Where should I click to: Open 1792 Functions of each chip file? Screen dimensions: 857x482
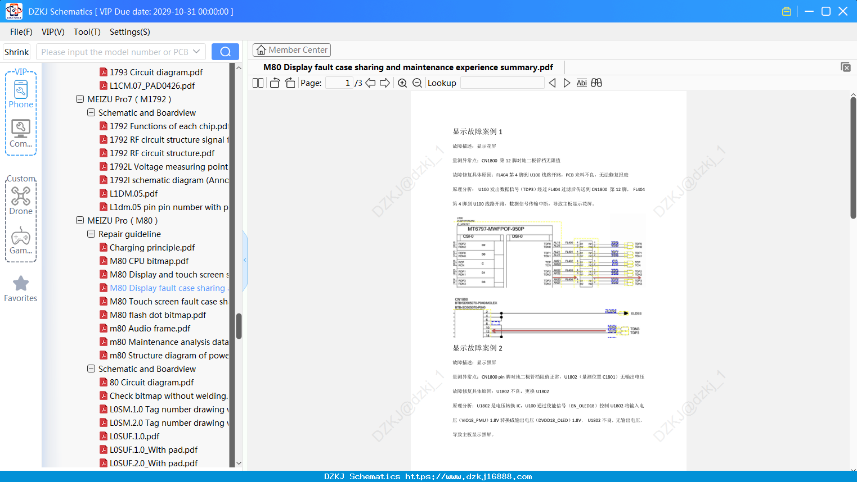(x=164, y=126)
